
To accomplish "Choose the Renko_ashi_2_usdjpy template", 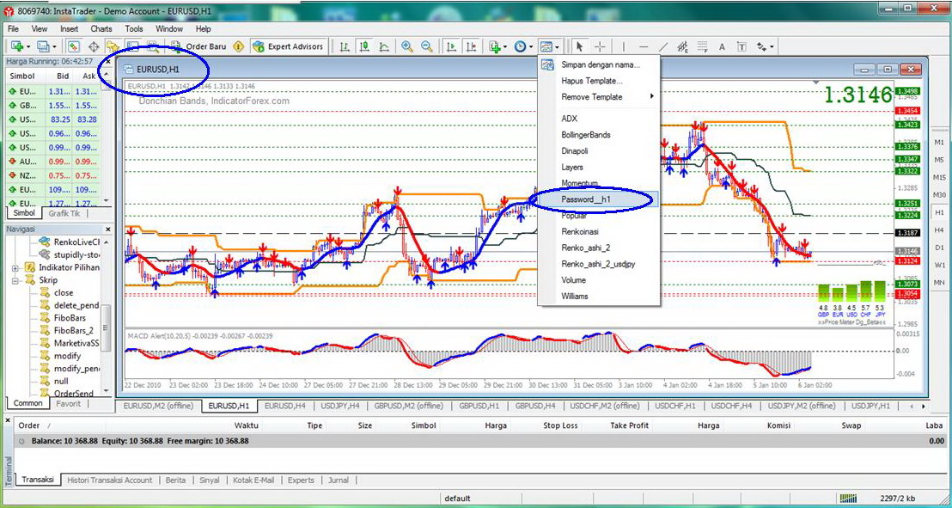I will (x=598, y=264).
